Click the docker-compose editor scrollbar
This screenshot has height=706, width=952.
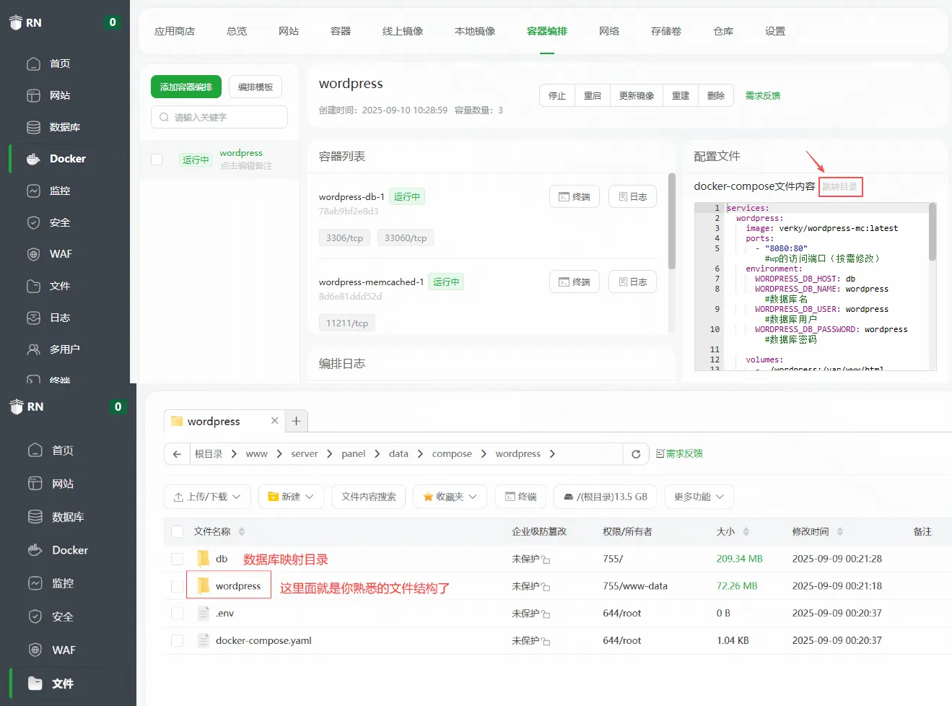[x=933, y=232]
